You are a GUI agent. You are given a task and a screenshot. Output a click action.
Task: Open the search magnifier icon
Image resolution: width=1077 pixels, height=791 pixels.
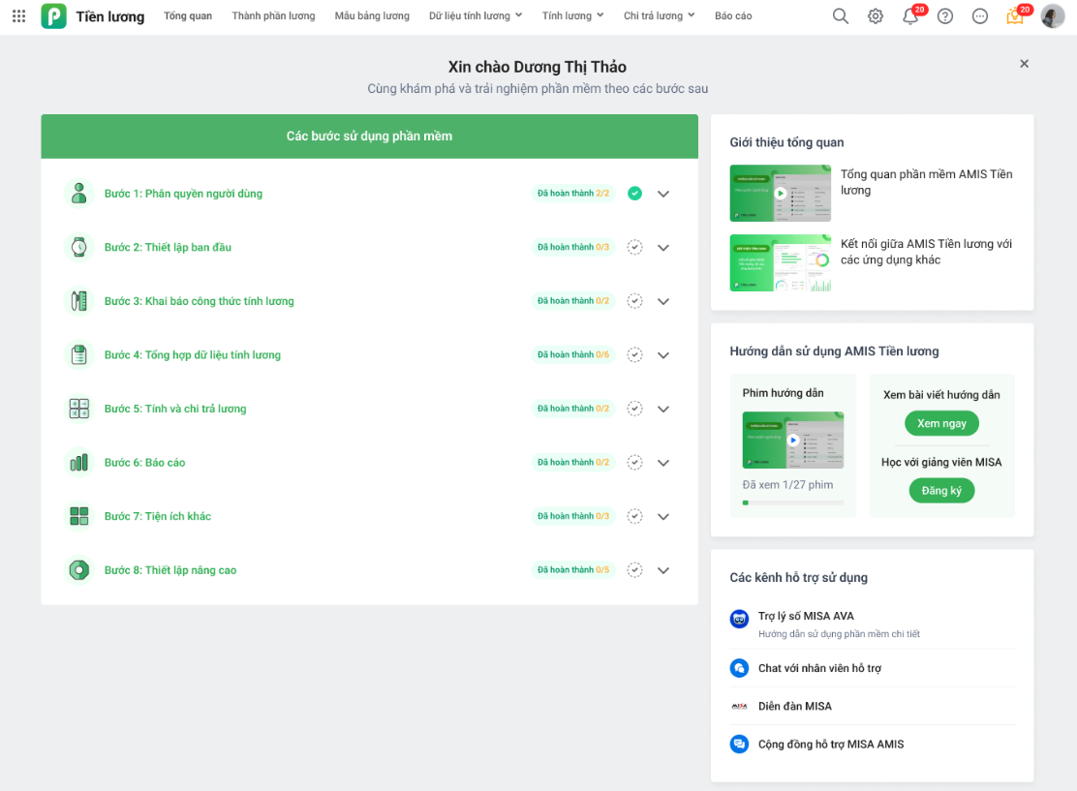click(x=840, y=15)
